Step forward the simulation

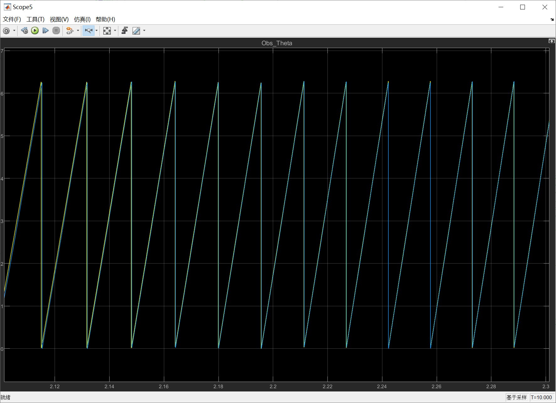(x=45, y=30)
